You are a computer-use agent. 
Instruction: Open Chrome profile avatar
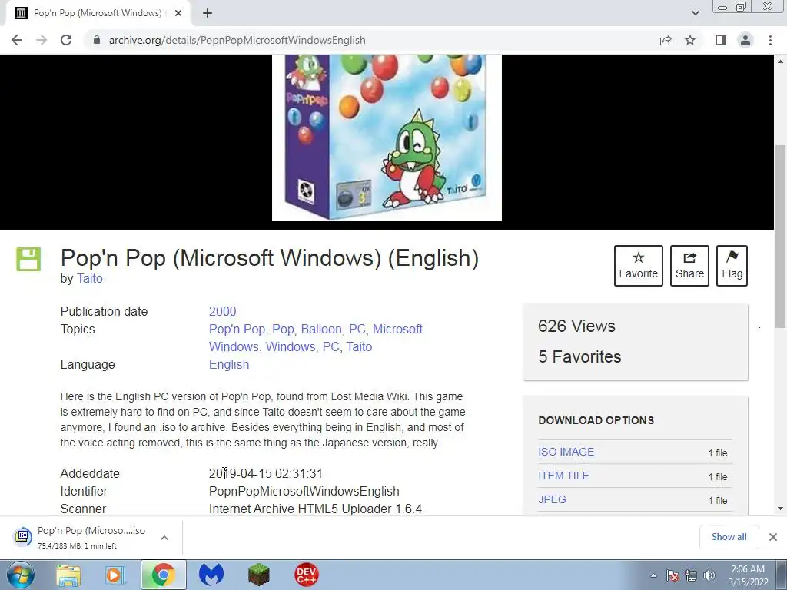click(x=745, y=40)
